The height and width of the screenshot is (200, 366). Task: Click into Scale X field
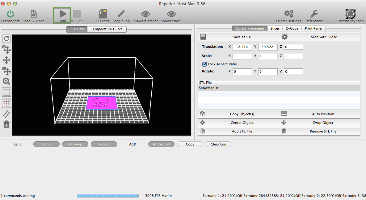tap(242, 56)
